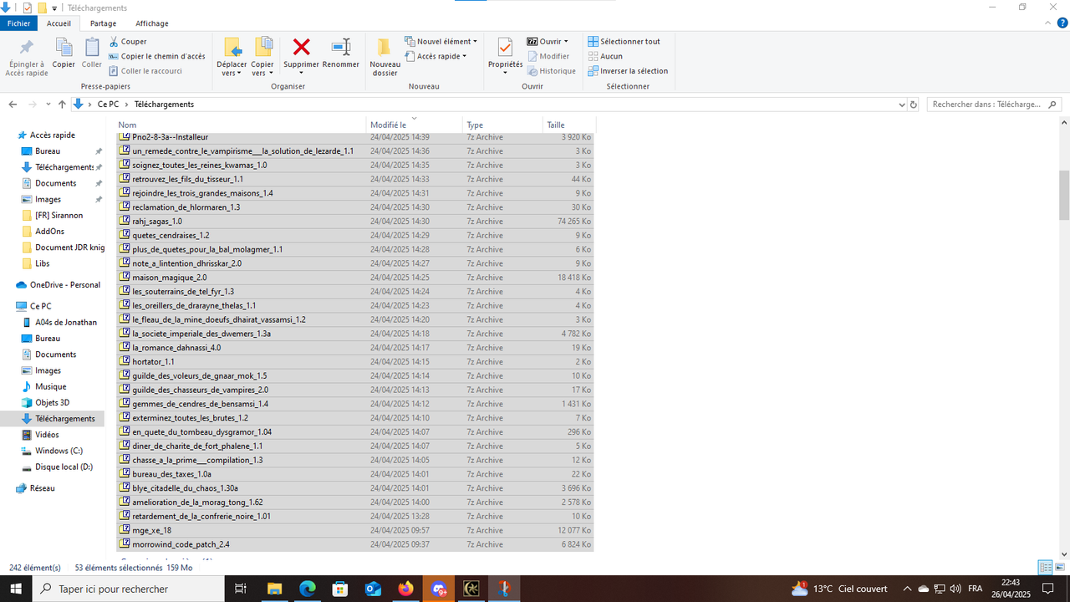Viewport: 1070px width, 602px height.
Task: Select the maison_magique_2.0 file
Action: click(x=355, y=278)
